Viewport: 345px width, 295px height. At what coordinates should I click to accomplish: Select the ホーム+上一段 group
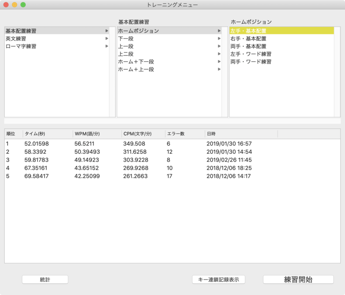169,69
